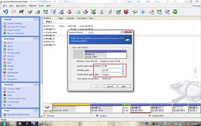Click the G: 15 GB block in disk map
The height and width of the screenshot is (126, 201).
point(180,108)
